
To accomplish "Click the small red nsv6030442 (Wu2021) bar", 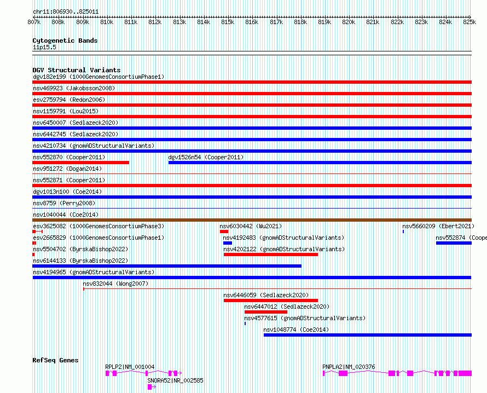I will coord(224,232).
